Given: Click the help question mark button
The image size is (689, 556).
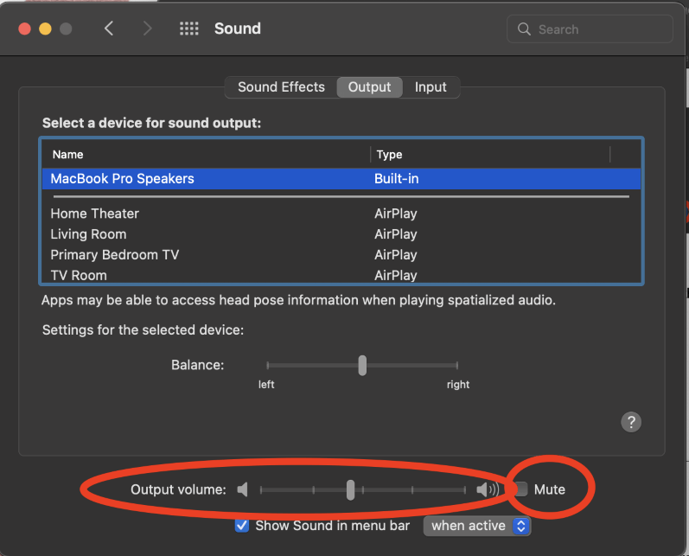Looking at the screenshot, I should [x=631, y=422].
